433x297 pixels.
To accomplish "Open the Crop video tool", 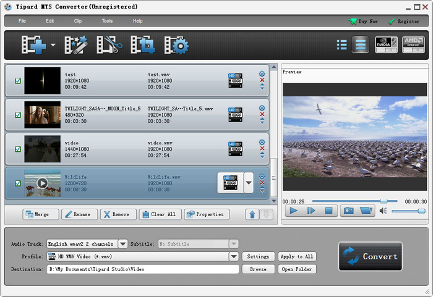I will click(x=143, y=44).
